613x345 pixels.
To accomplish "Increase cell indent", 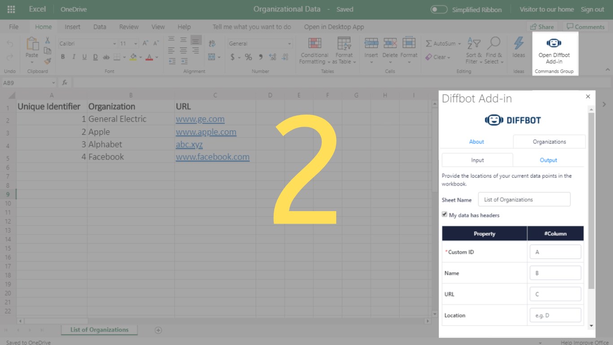I will [184, 61].
